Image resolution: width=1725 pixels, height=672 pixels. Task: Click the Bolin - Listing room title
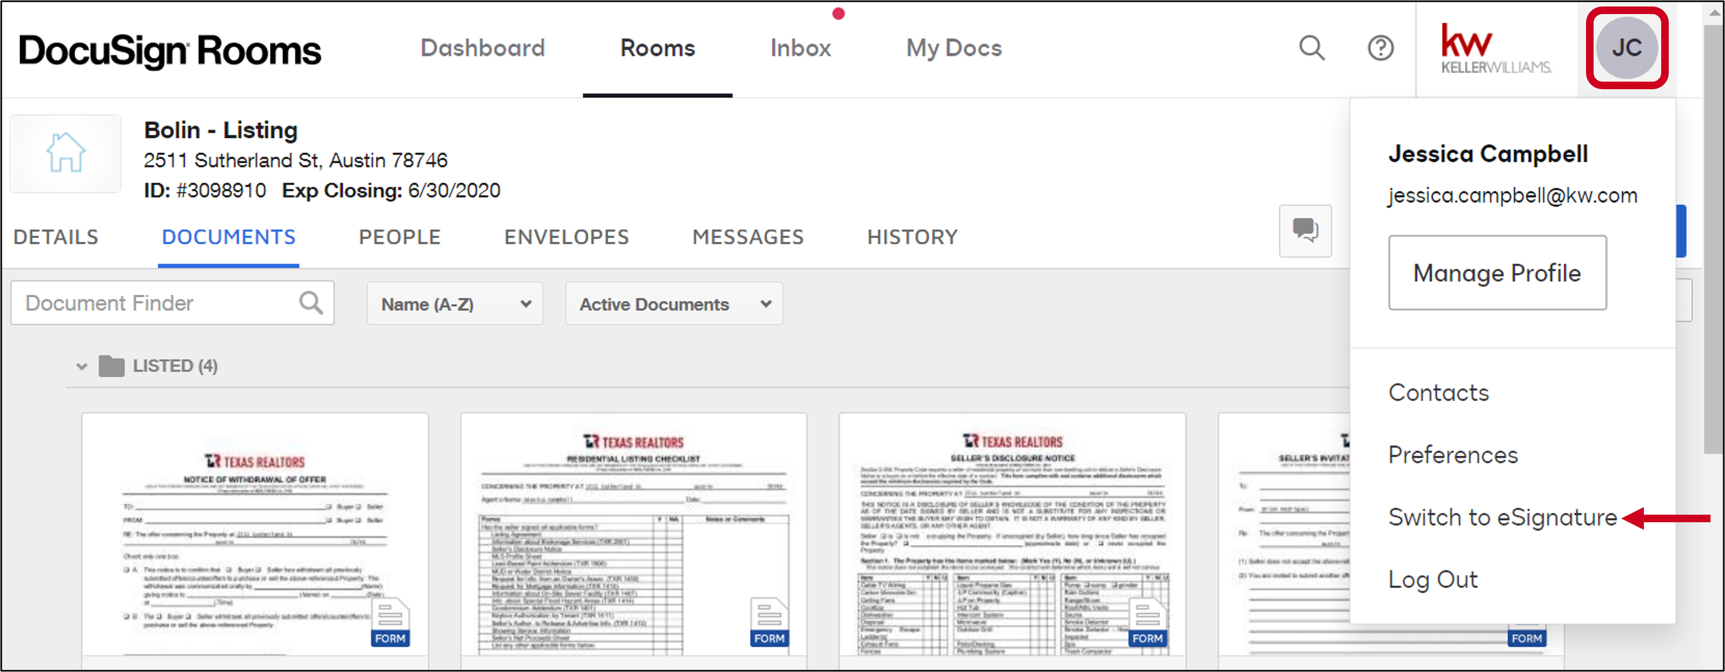pos(221,130)
